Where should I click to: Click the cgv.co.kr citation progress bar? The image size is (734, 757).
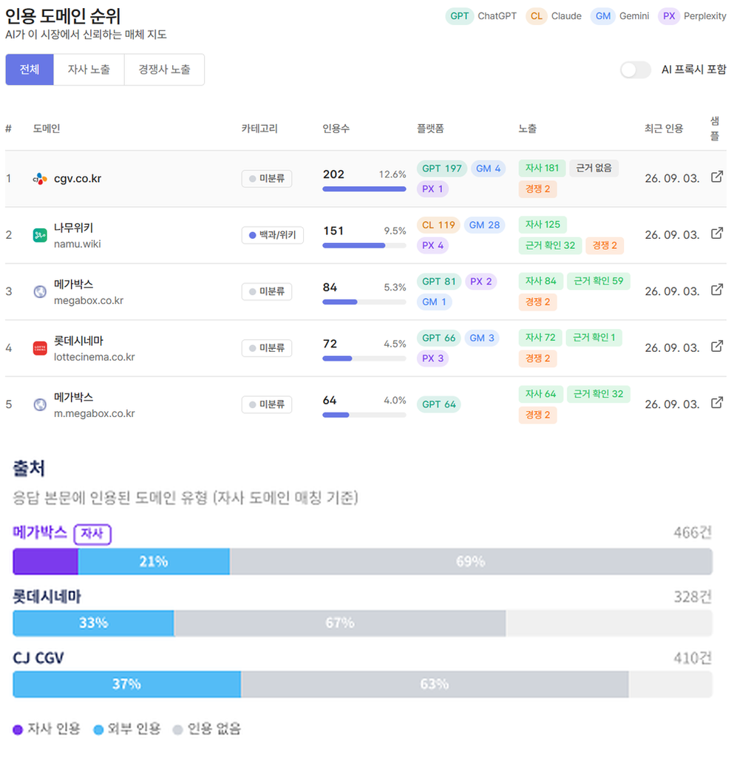click(364, 189)
